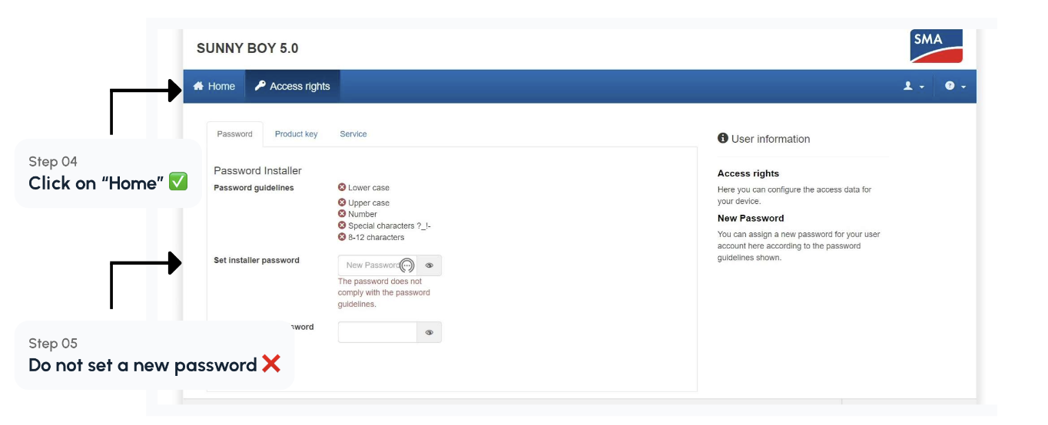
Task: Click the Set installer password label
Action: click(x=257, y=260)
